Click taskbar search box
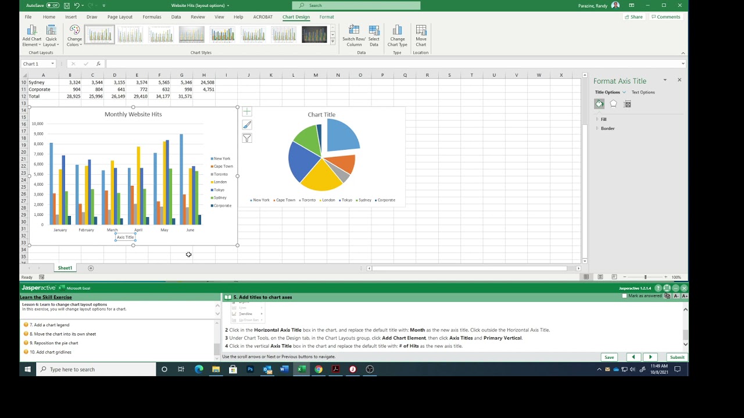Screen dimensions: 744x418 click(x=96, y=369)
